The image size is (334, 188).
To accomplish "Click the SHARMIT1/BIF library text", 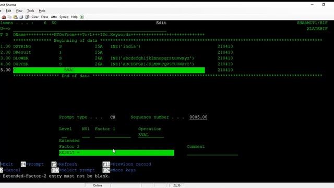I will tap(312, 23).
